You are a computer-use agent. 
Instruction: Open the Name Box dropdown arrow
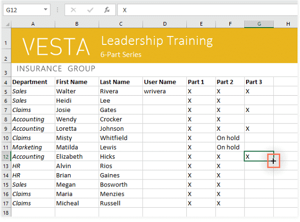point(45,9)
